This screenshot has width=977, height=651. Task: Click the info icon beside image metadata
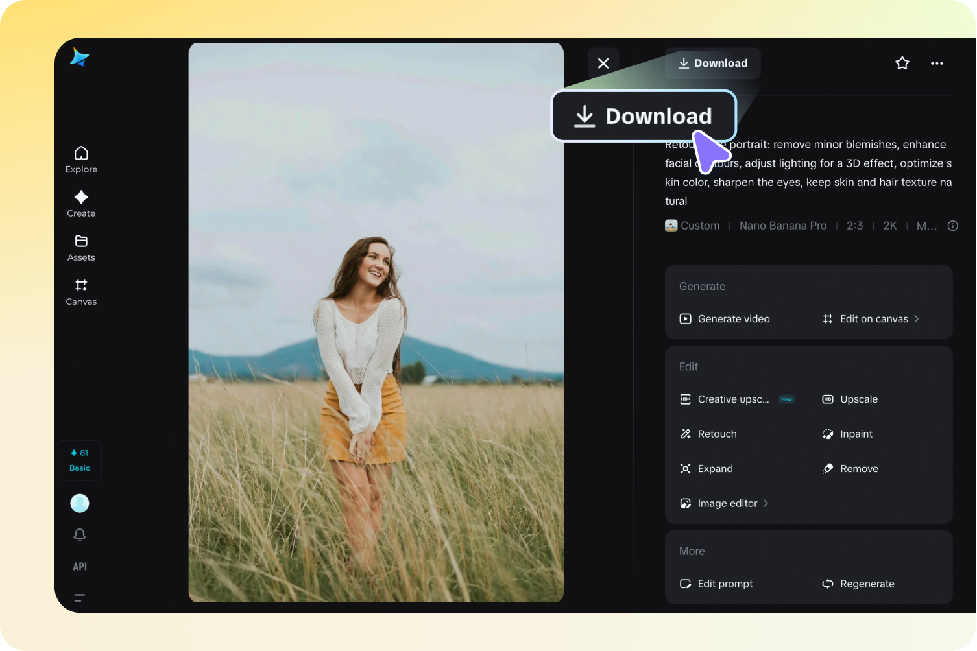click(952, 226)
